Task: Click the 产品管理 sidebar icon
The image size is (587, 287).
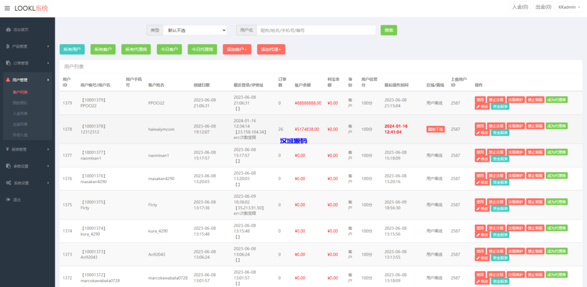Action: [7, 46]
